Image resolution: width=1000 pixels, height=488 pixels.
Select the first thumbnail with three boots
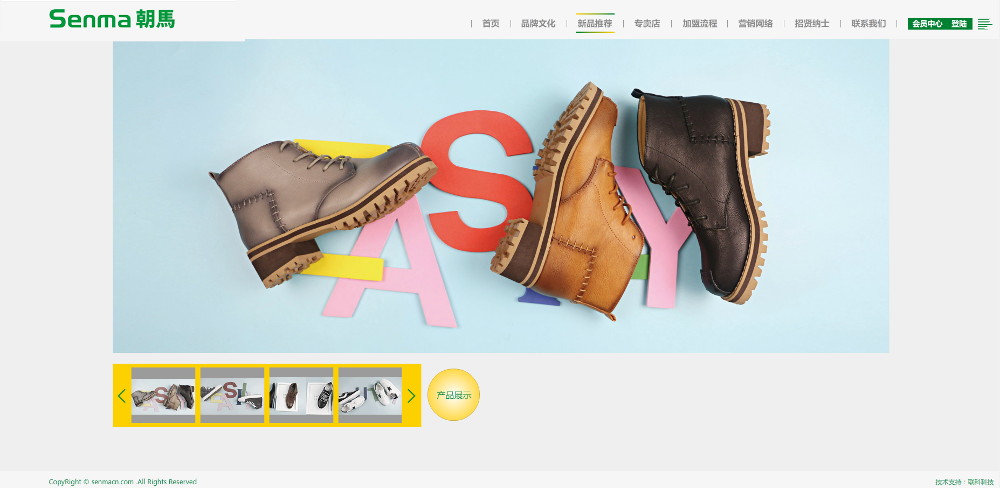tap(163, 395)
